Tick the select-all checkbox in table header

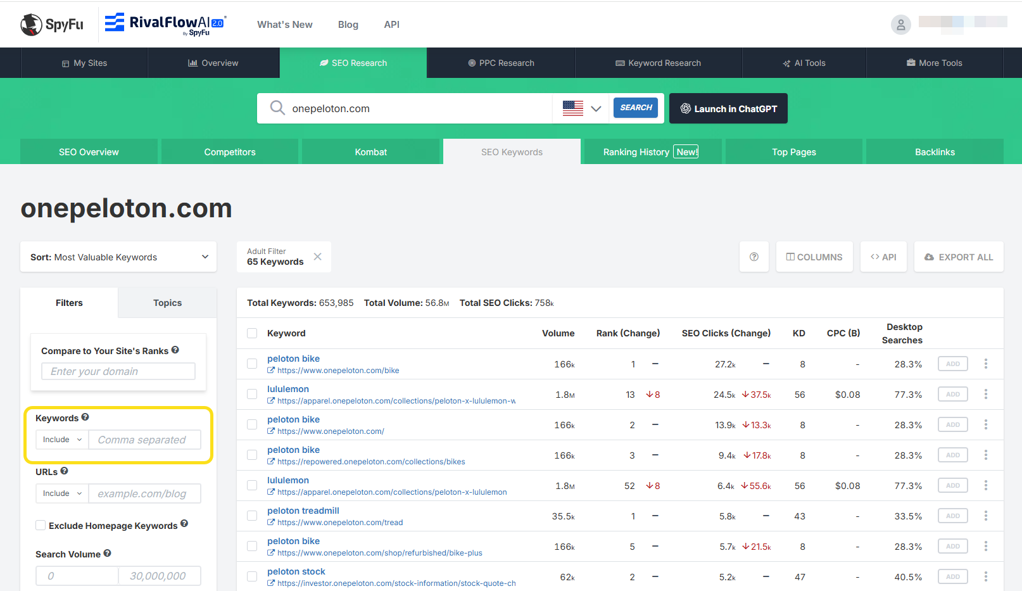(x=252, y=333)
